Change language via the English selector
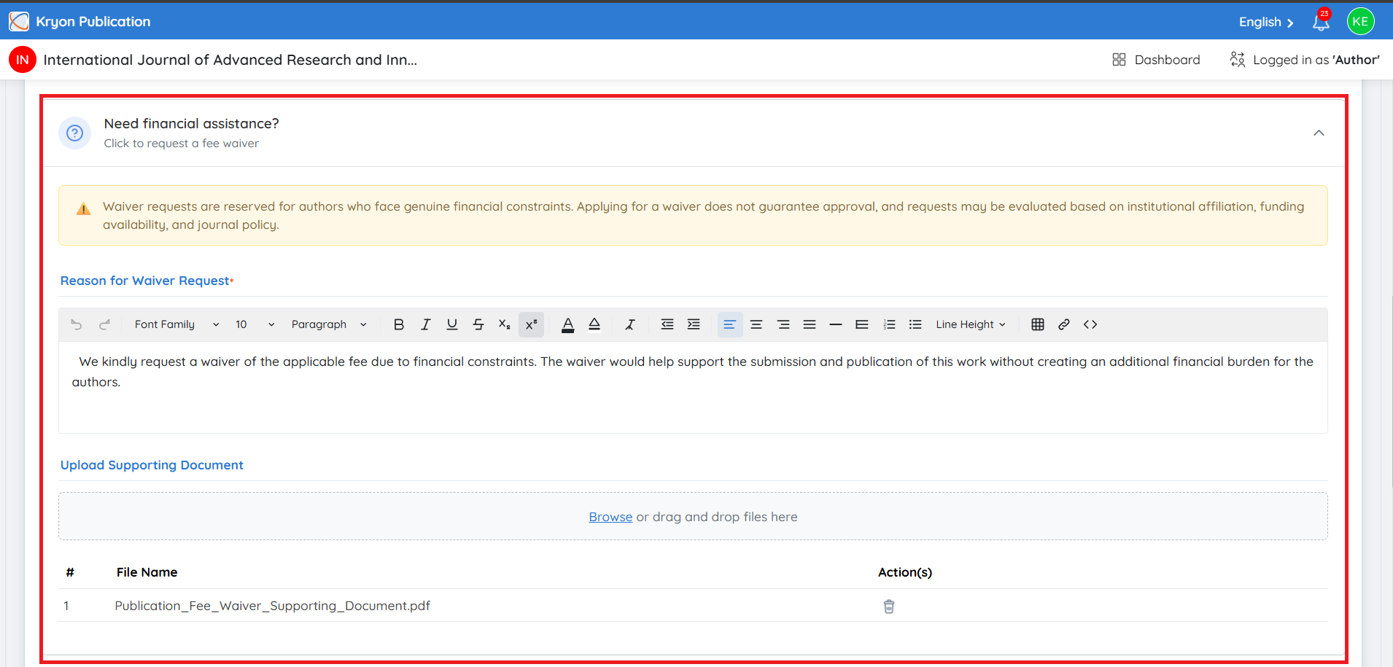1393x667 pixels. 1266,22
